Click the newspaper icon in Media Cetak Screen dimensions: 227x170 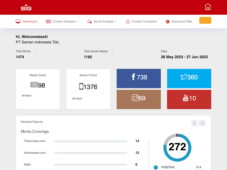pyautogui.click(x=34, y=85)
